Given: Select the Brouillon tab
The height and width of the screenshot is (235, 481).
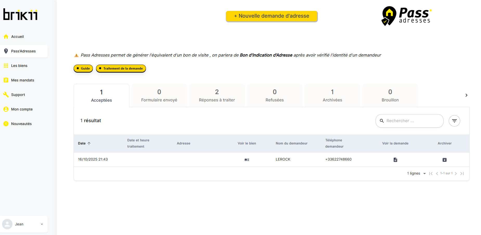Looking at the screenshot, I should pyautogui.click(x=390, y=95).
